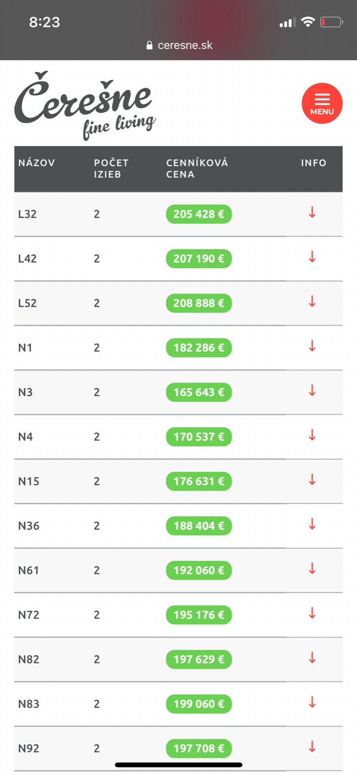Tap the home indicator bar at bottom
This screenshot has width=357, height=775.
click(x=178, y=765)
